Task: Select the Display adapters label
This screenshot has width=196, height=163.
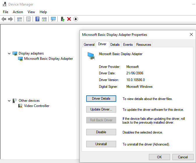Action: pos(31,53)
